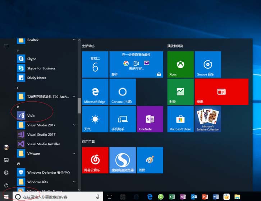261x201 pixels.
Task: Click the Power icon in Start sidebar
Action: 6,185
